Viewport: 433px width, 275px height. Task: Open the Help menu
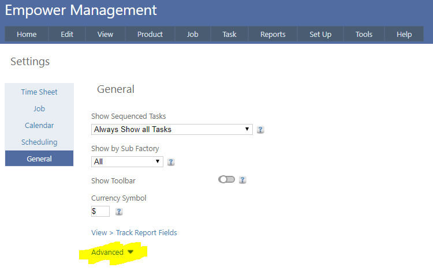(404, 34)
